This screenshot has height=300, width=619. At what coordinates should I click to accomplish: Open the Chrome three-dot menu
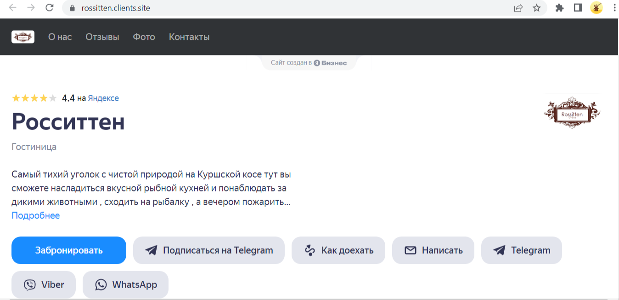tap(613, 8)
